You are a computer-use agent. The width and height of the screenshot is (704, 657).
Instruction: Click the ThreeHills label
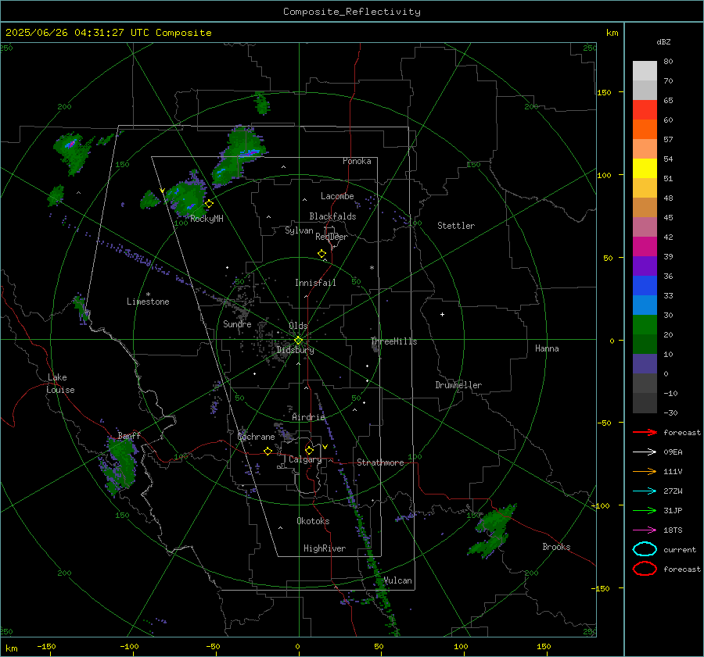point(393,341)
